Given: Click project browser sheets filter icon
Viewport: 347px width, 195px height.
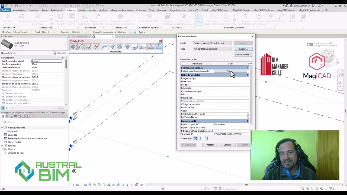Looking at the screenshot, I should [x=20, y=116].
